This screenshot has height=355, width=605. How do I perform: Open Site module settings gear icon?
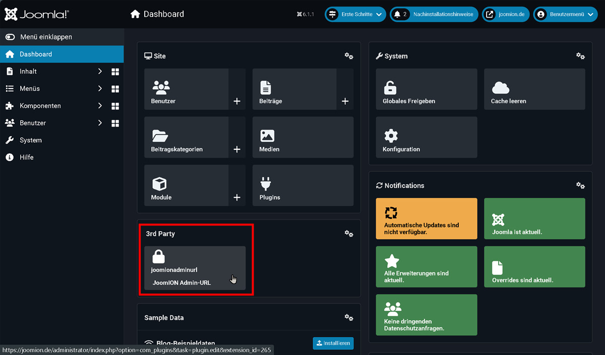click(349, 56)
